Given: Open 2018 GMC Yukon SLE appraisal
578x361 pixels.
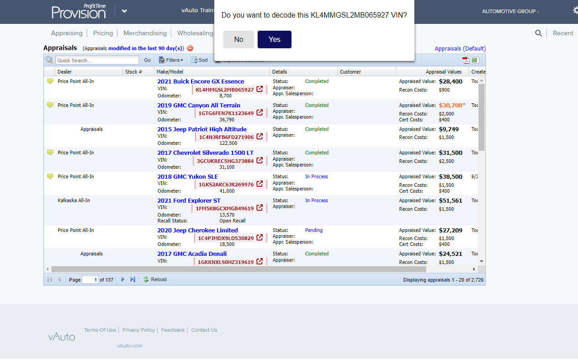Looking at the screenshot, I should coord(187,176).
